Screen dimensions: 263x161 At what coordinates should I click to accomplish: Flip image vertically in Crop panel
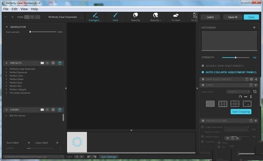click(x=251, y=97)
